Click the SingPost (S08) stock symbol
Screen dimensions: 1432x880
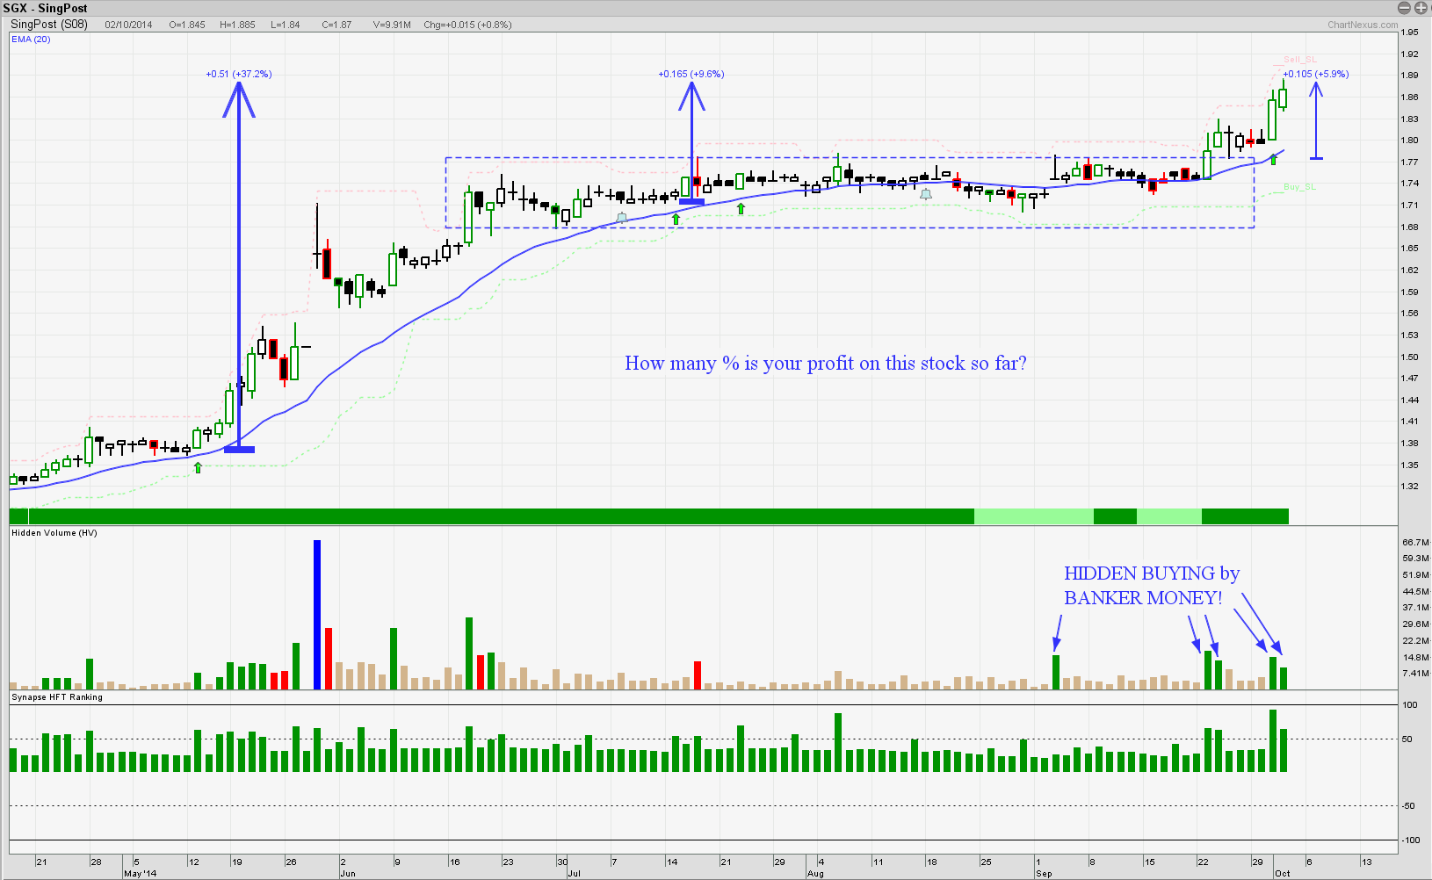[x=48, y=25]
